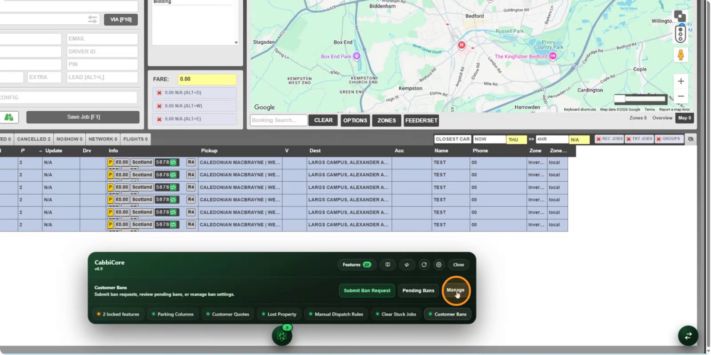Expand the Features 27 list
Screen dimensions: 711x355
coord(357,265)
